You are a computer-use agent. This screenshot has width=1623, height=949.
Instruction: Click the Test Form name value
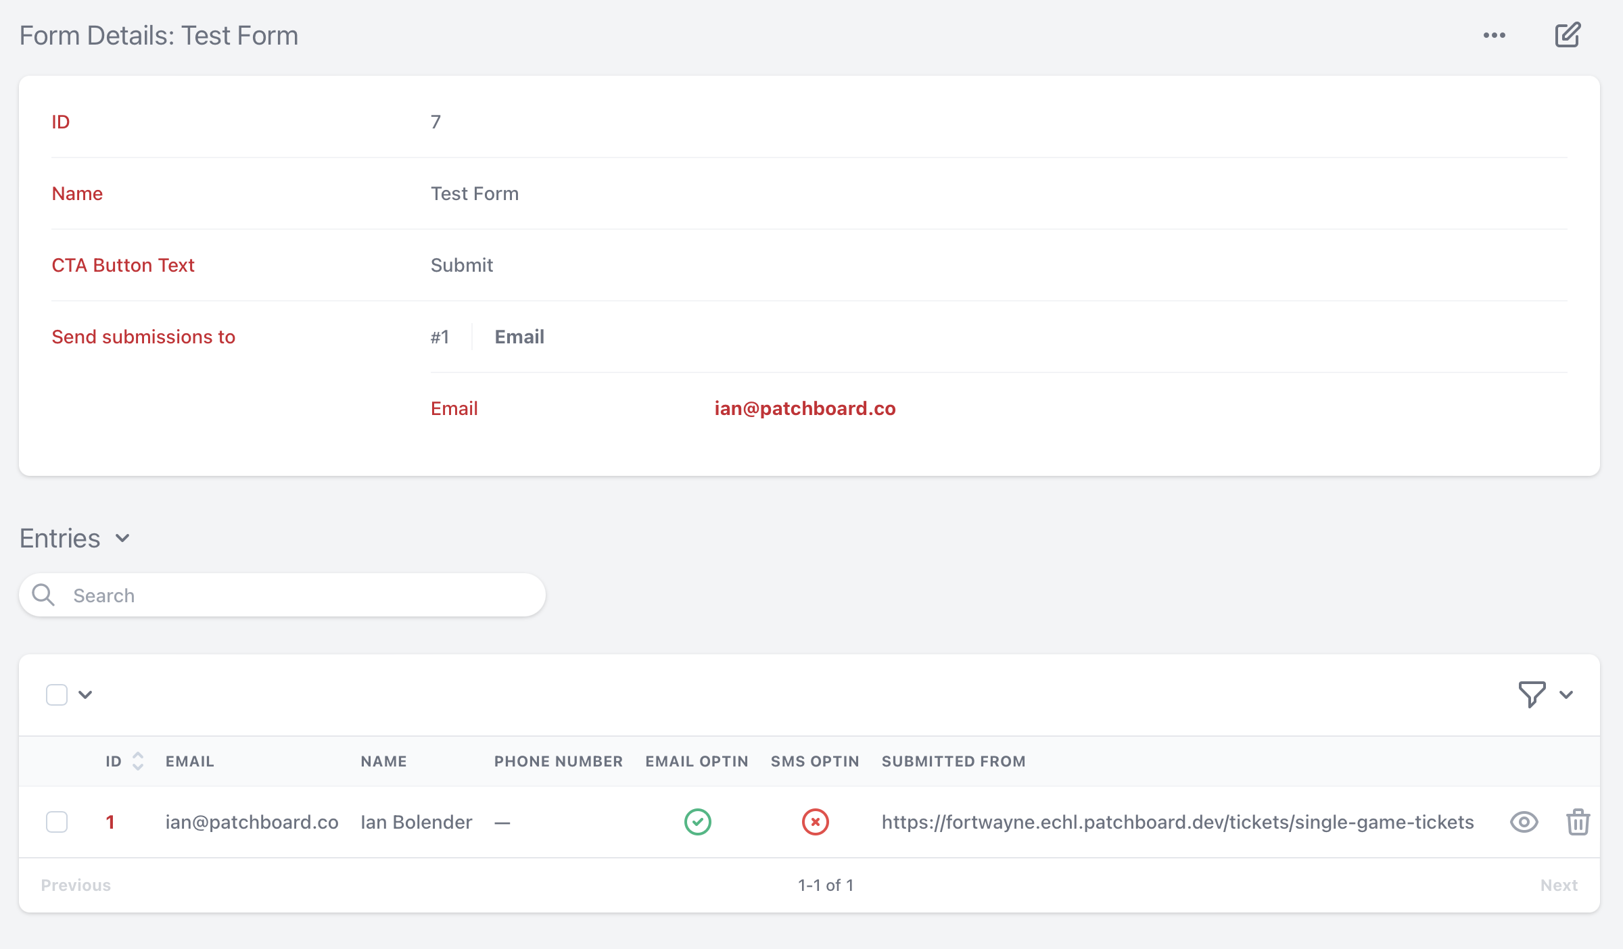[475, 193]
